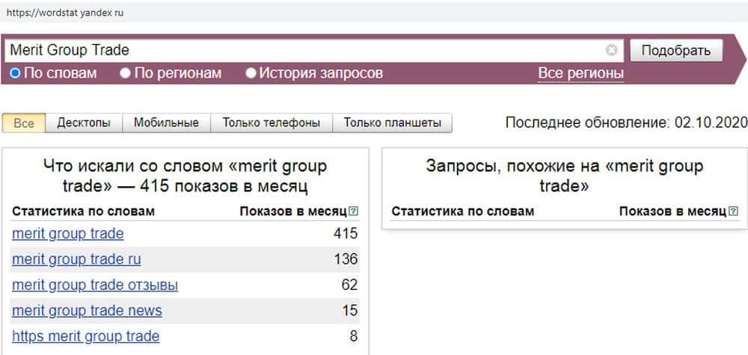Click the 'merit group trade ru' link

(x=76, y=259)
